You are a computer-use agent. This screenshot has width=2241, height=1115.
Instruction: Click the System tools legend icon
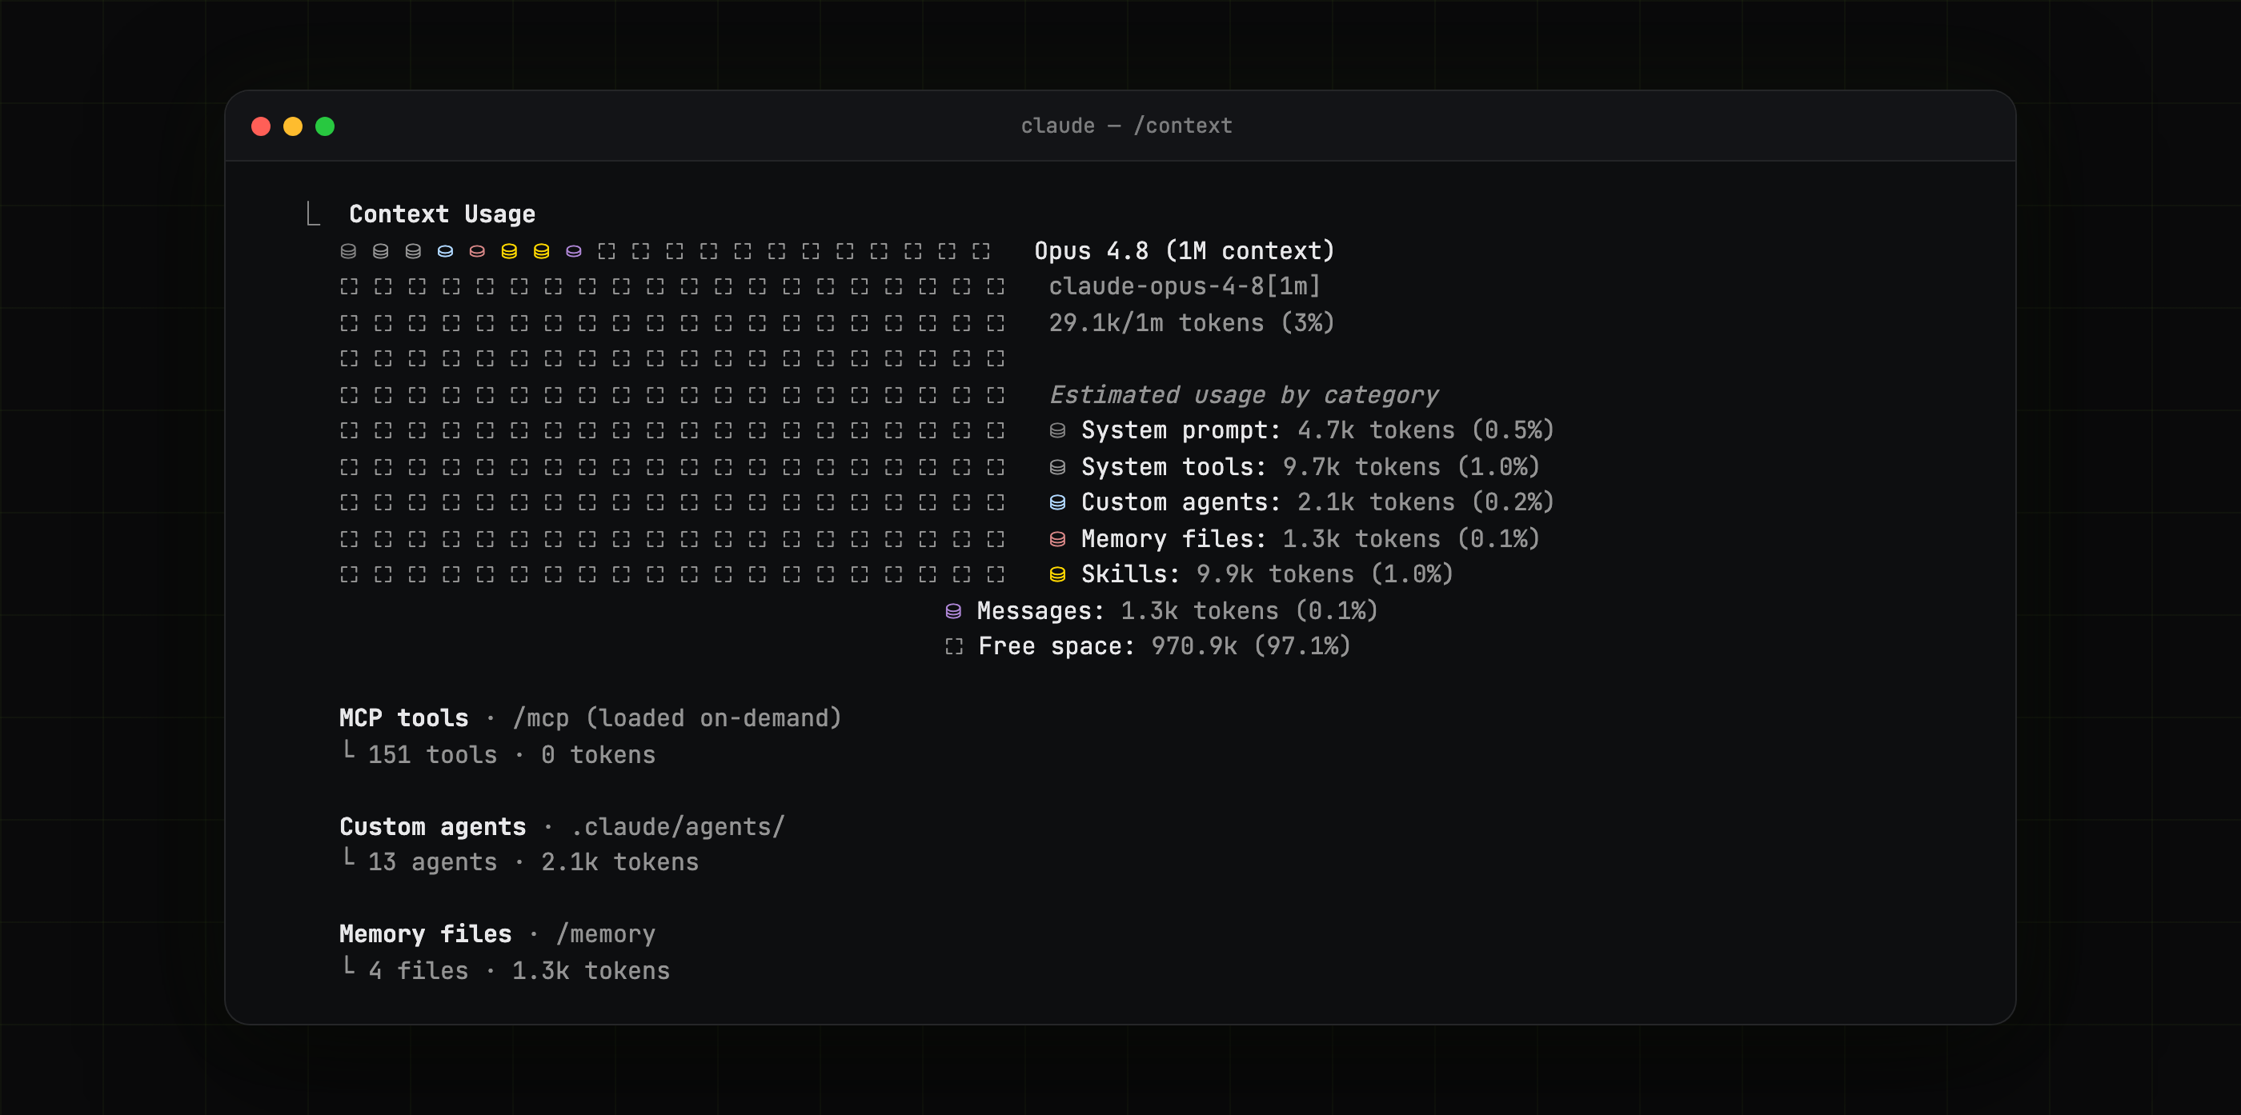[1058, 467]
